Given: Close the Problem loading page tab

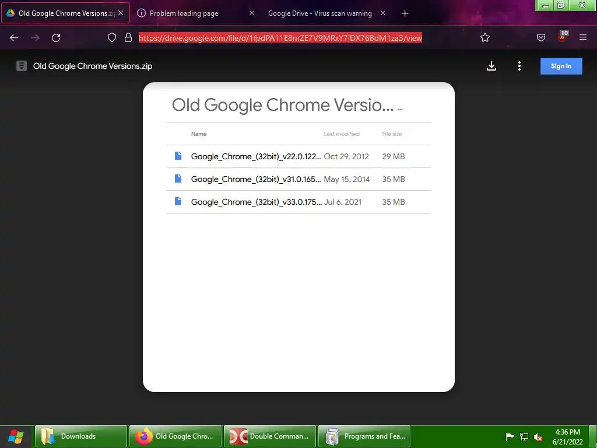Looking at the screenshot, I should 252,13.
